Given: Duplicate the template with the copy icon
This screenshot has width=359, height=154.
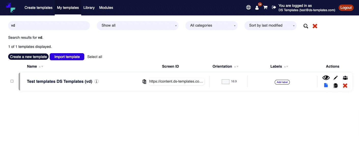Looking at the screenshot, I should (335, 85).
